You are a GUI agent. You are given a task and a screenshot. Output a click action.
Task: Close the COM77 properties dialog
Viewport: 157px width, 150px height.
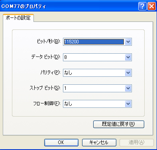[151, 6]
